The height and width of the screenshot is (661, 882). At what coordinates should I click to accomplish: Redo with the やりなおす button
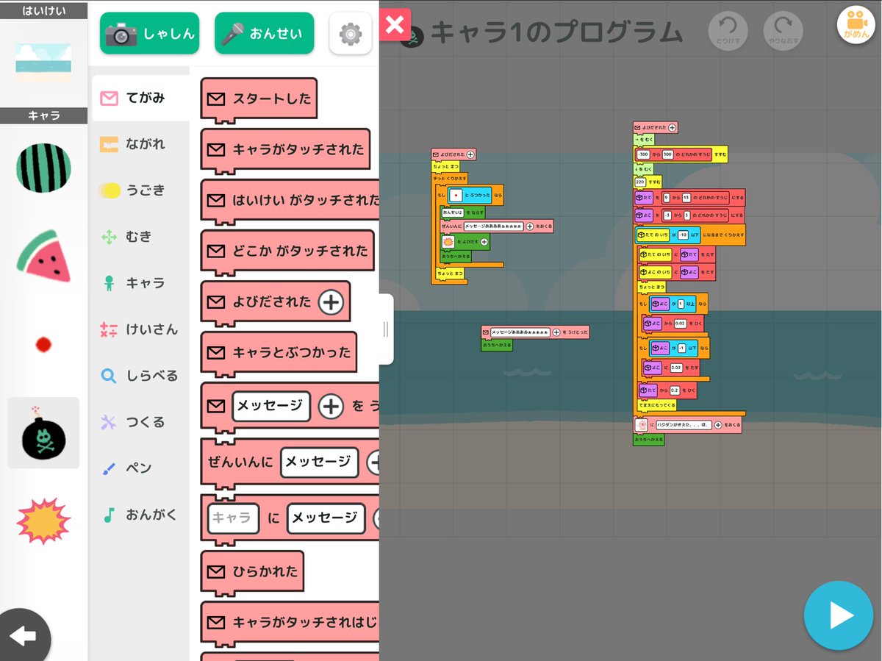[x=784, y=29]
